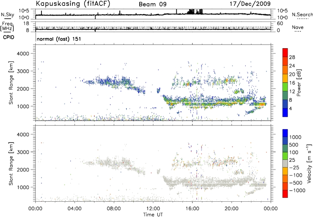Click the '20:00' time tick label
This screenshot has height=217, width=313.
coord(232,209)
